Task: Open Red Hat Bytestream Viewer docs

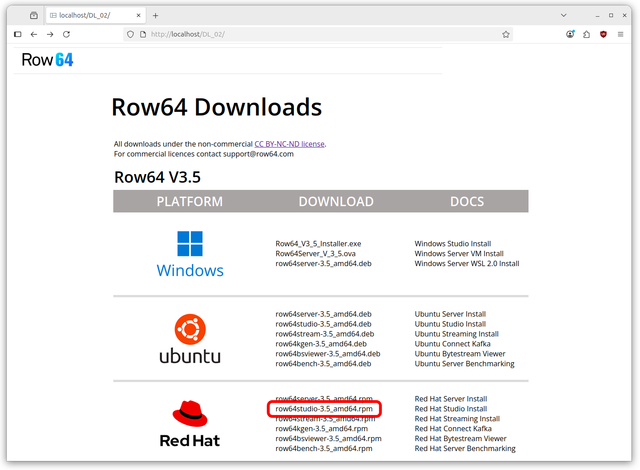Action: (460, 438)
